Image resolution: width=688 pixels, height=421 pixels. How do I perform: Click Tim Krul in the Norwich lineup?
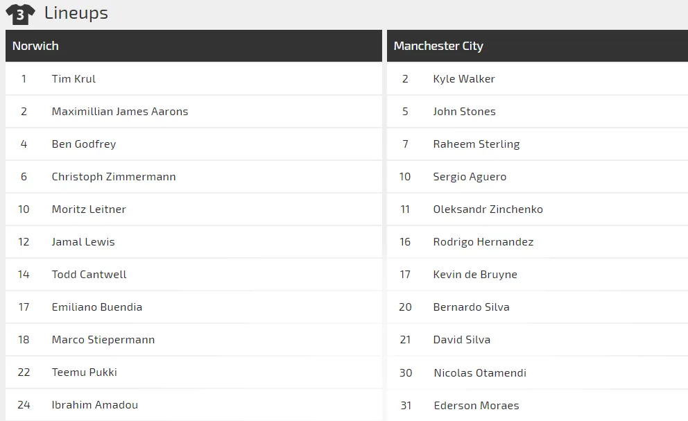coord(74,78)
